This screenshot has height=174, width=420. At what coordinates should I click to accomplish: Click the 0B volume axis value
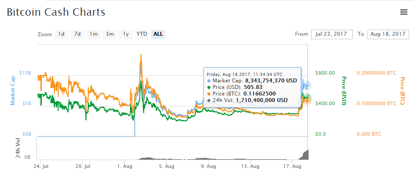pyautogui.click(x=28, y=157)
